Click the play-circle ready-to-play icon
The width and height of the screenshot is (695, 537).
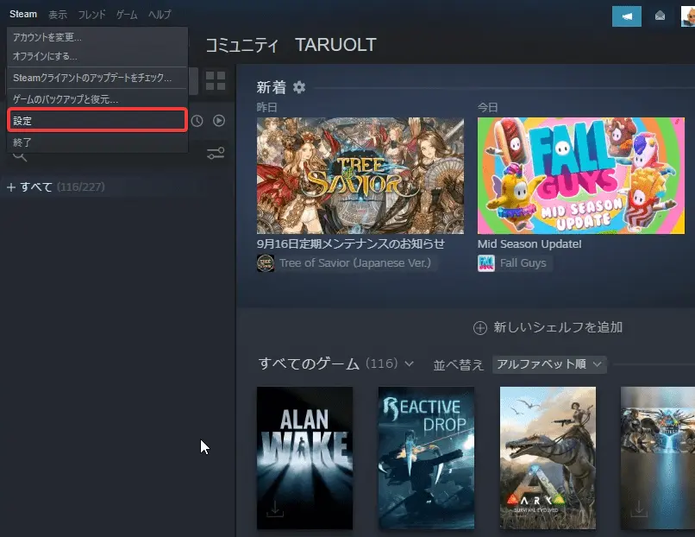coord(219,120)
